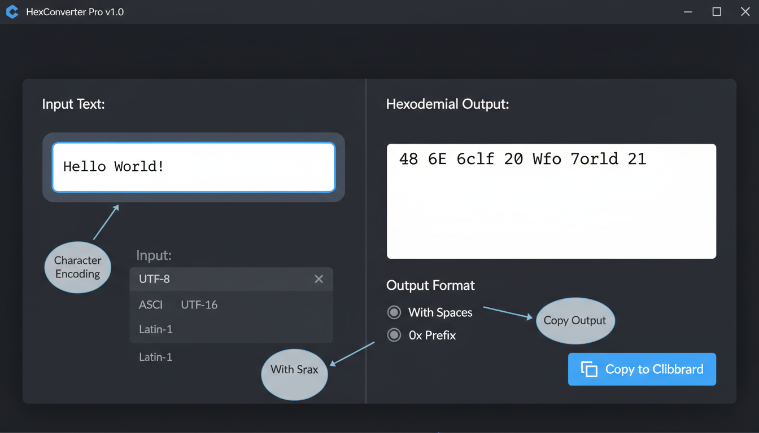Click the With Srax annotation oval

[x=294, y=374]
